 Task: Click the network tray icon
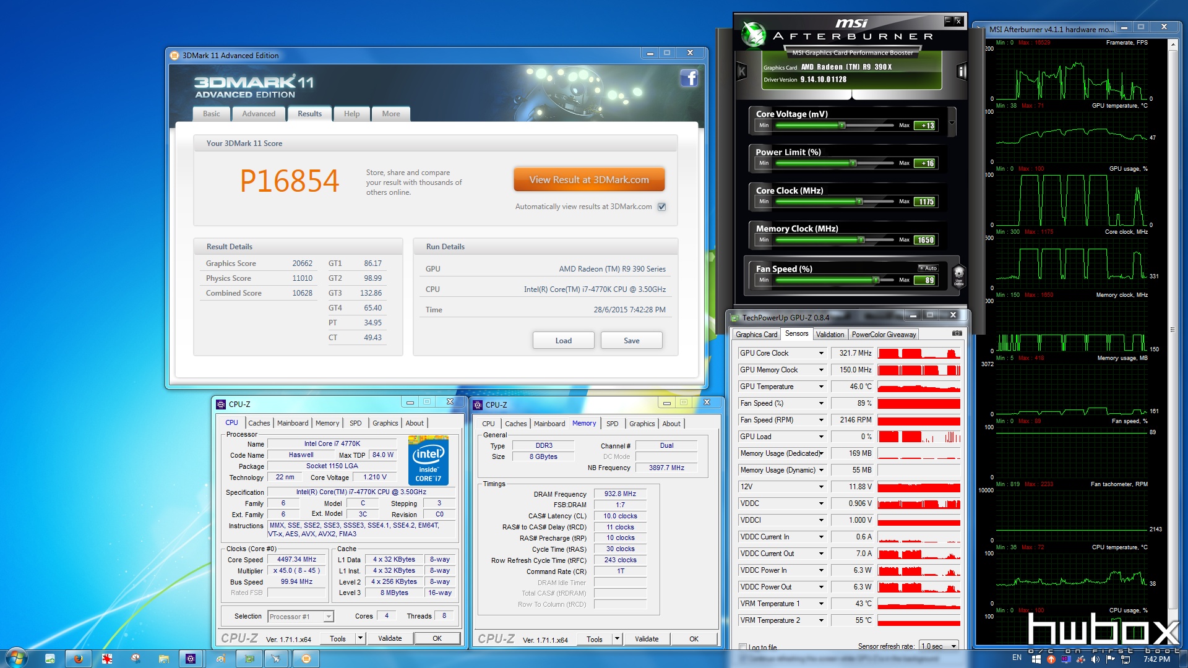point(1126,659)
